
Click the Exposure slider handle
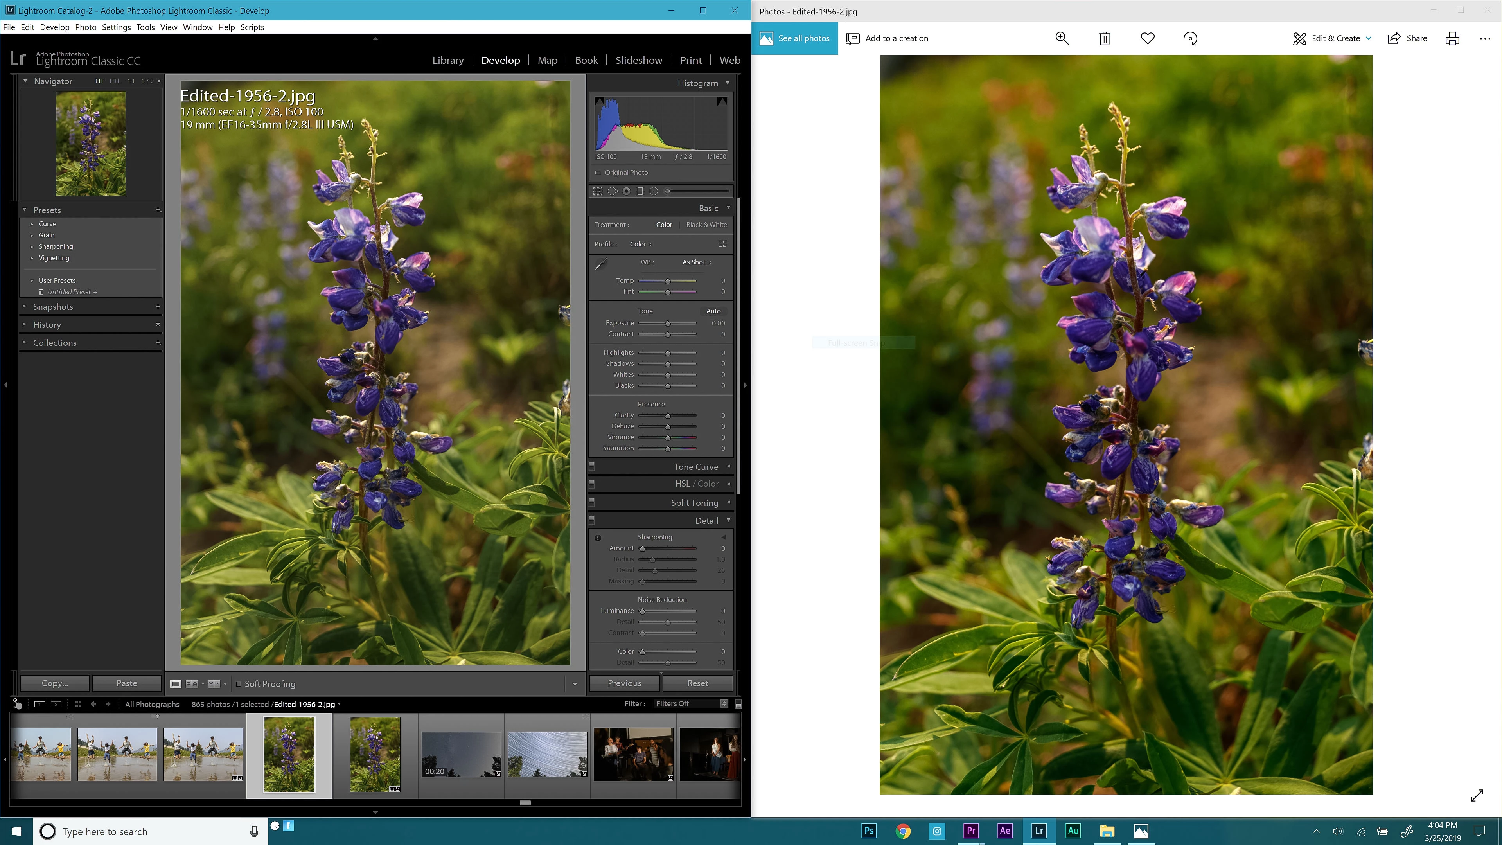(668, 323)
